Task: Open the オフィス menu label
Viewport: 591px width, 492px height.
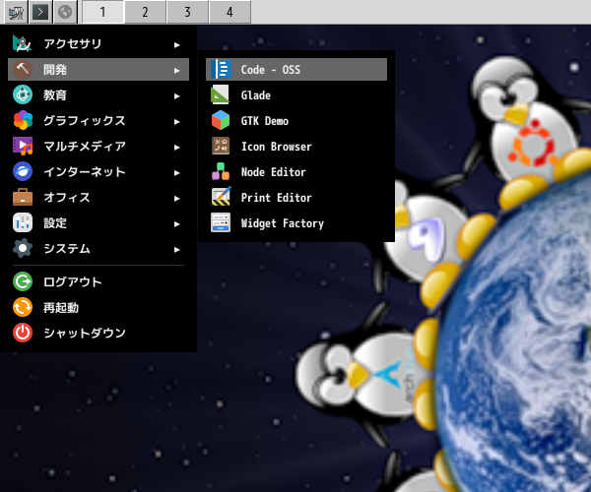Action: click(x=67, y=197)
